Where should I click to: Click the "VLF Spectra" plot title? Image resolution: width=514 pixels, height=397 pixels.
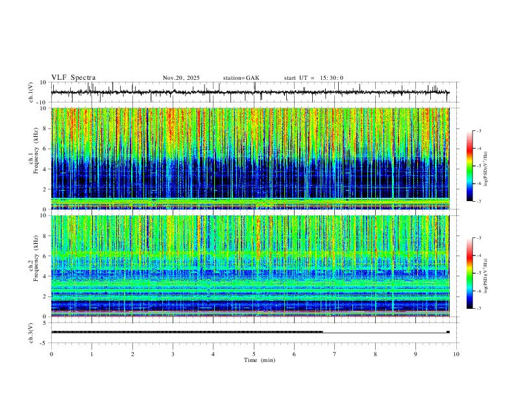coord(73,77)
